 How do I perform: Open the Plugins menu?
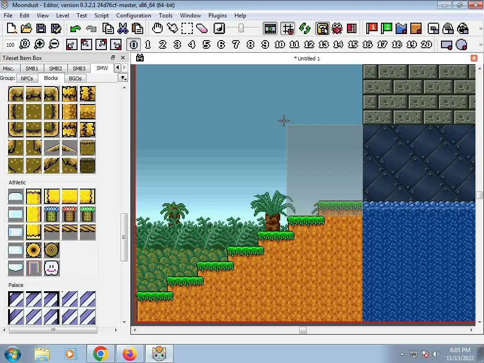click(217, 16)
